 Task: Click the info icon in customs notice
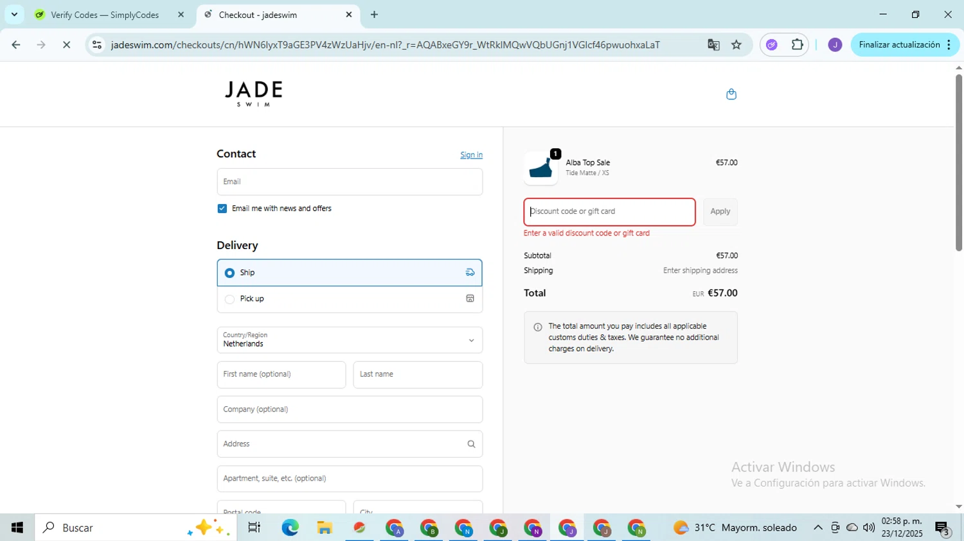click(538, 327)
